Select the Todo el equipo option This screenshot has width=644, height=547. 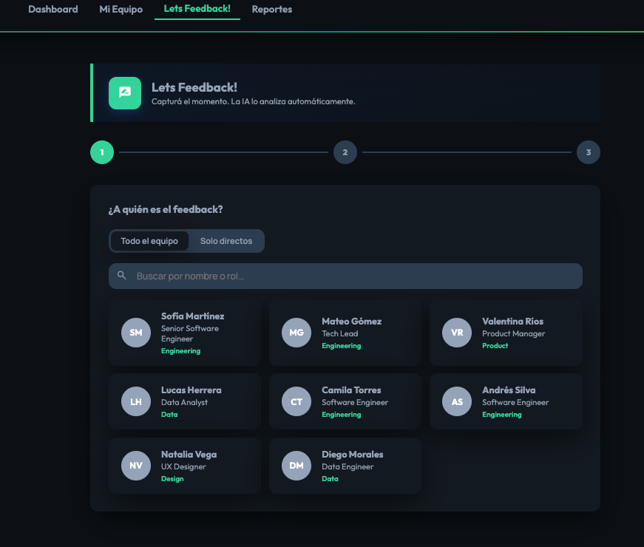point(149,240)
